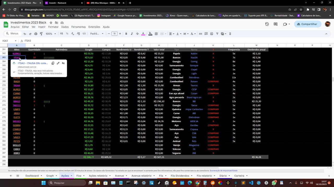Click the Menus search box
The height and width of the screenshot is (187, 334).
(13, 34)
